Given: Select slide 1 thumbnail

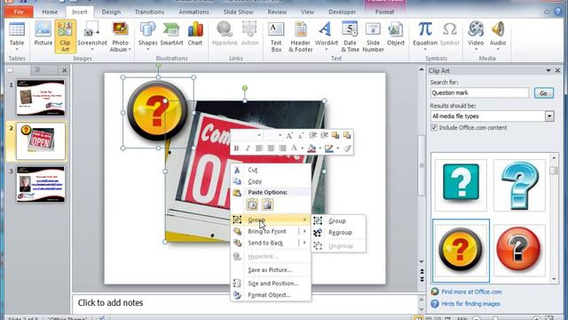Looking at the screenshot, I should pyautogui.click(x=41, y=98).
